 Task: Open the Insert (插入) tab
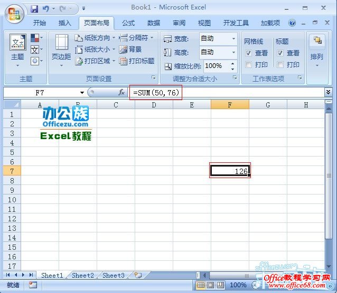[64, 23]
